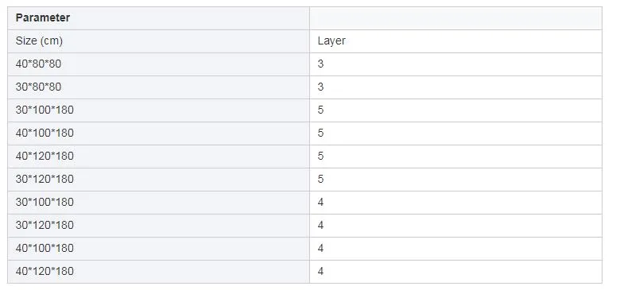The width and height of the screenshot is (620, 290).
Task: Select layer value 5 in the first 40*120*180 row
Action: coord(455,157)
